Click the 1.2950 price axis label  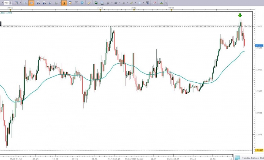259,70
